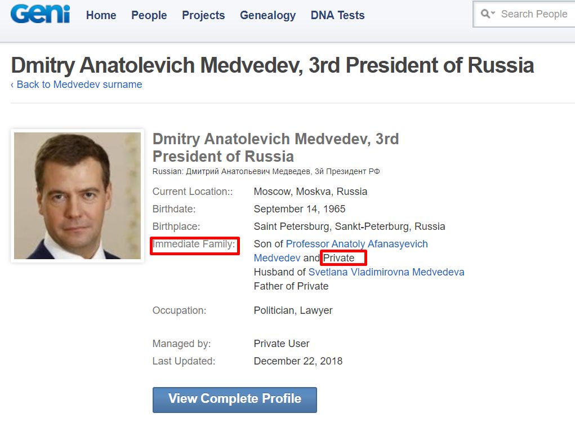Click the Private User manager text
This screenshot has width=575, height=422.
(282, 344)
